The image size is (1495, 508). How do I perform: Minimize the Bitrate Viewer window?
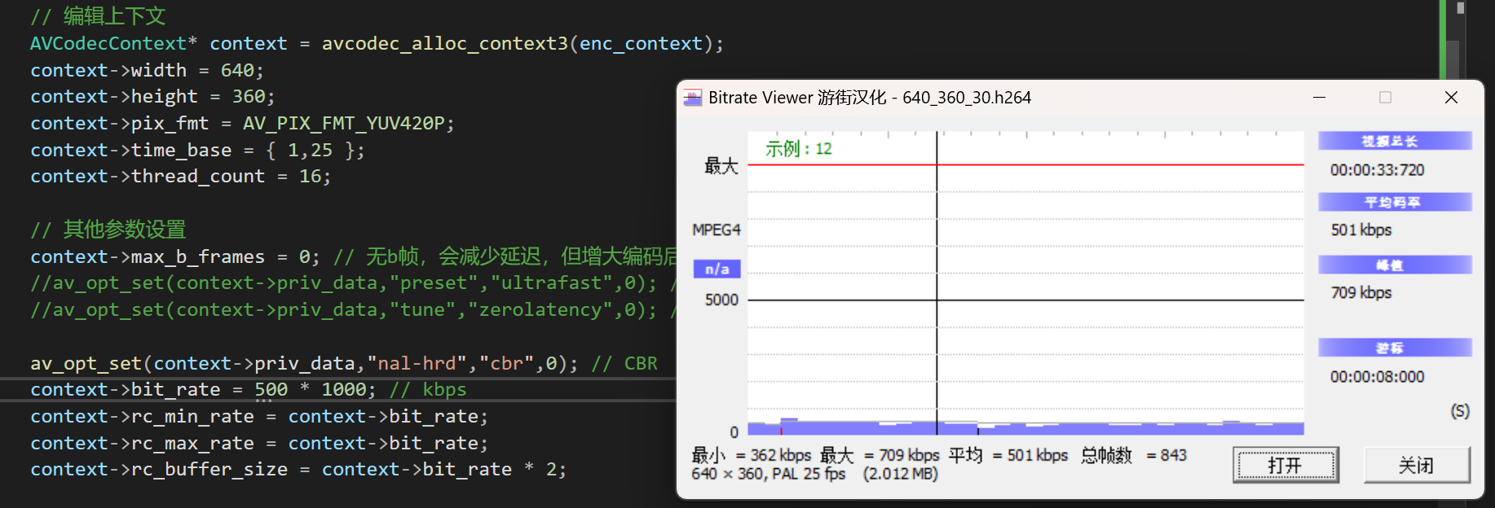coord(1319,98)
